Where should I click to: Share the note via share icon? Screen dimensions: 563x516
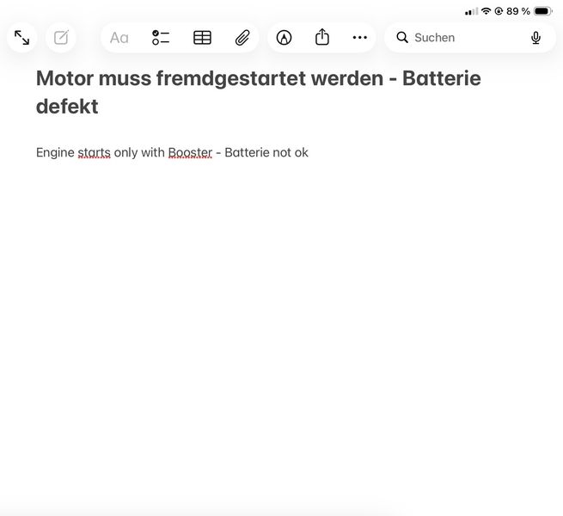tap(322, 37)
